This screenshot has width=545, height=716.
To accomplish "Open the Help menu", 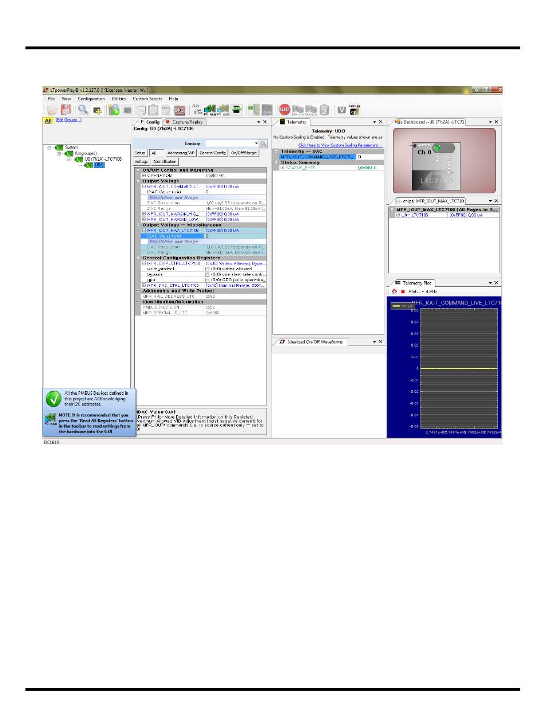I will tap(173, 99).
